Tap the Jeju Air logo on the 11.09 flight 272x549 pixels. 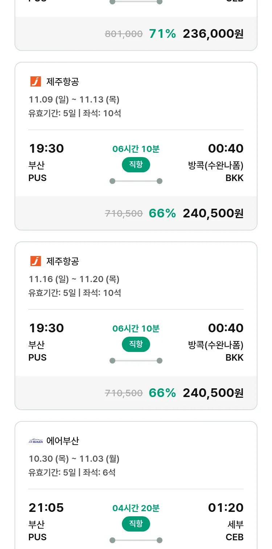coord(36,81)
